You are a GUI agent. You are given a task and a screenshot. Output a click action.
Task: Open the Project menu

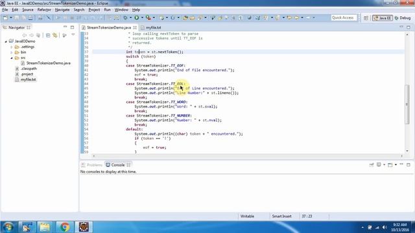click(94, 10)
